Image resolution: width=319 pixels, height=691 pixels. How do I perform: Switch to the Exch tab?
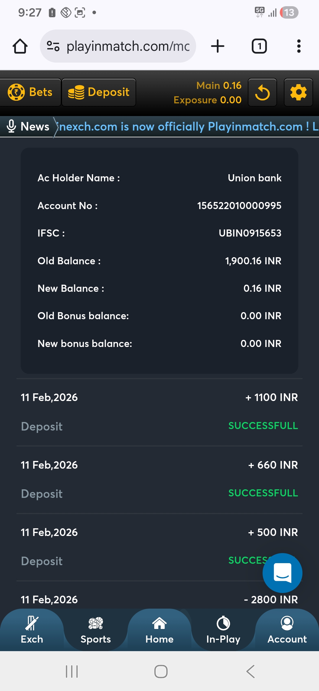click(32, 630)
